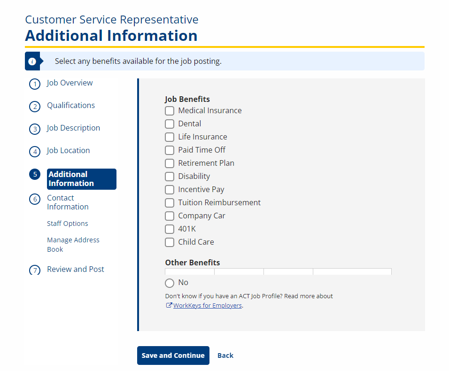Click the Save and Continue button
449x371 pixels.
click(173, 356)
